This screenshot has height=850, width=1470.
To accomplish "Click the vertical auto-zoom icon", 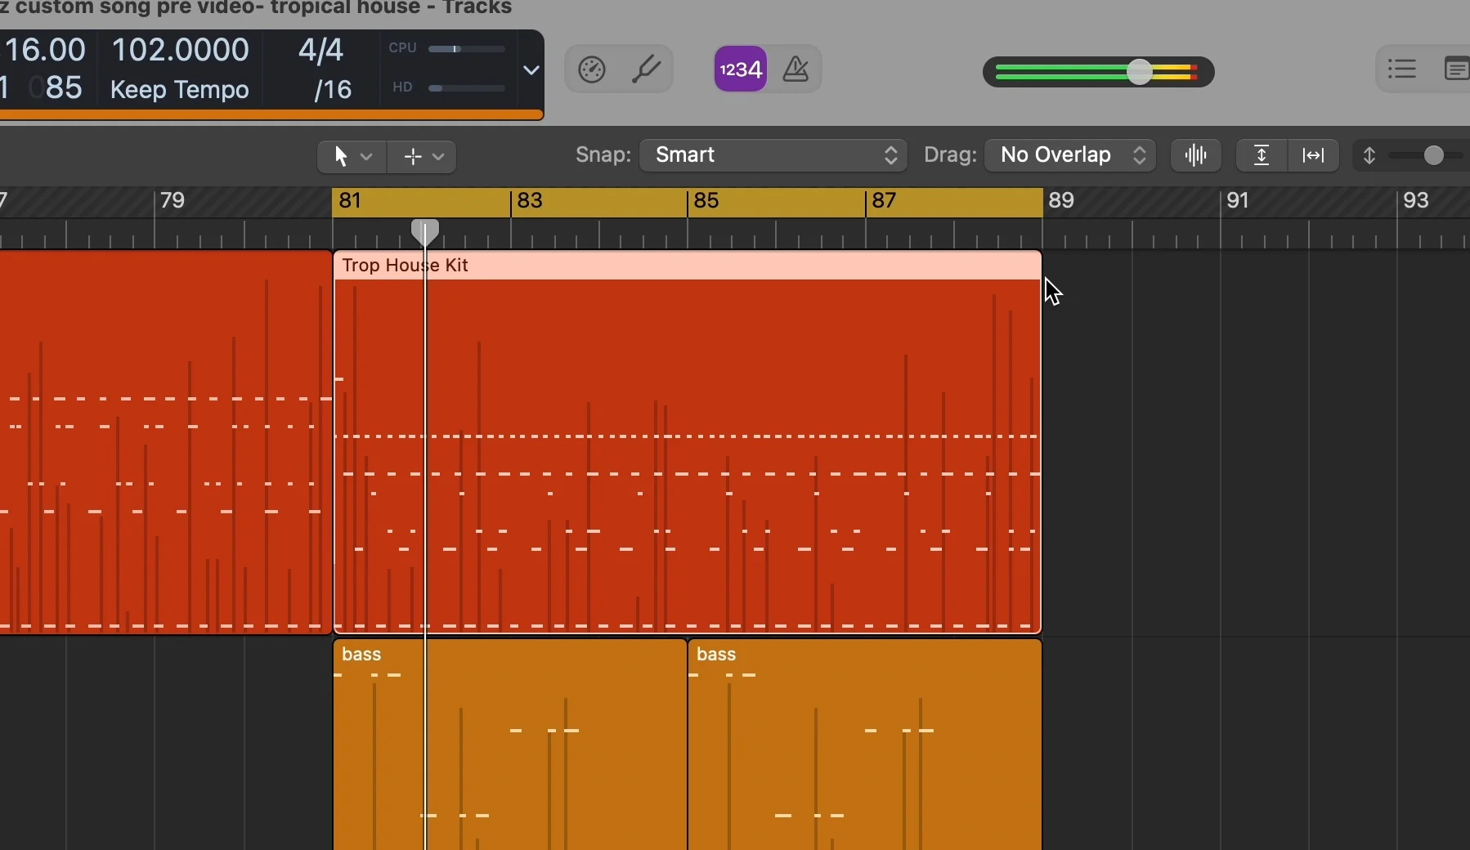I will point(1262,155).
